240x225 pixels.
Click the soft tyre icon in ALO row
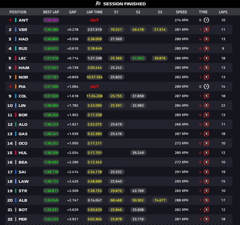[x=206, y=124]
